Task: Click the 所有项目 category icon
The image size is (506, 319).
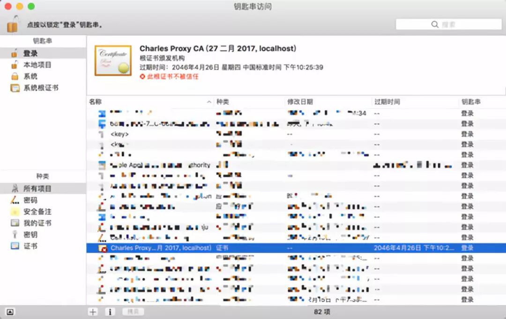Action: coord(15,188)
